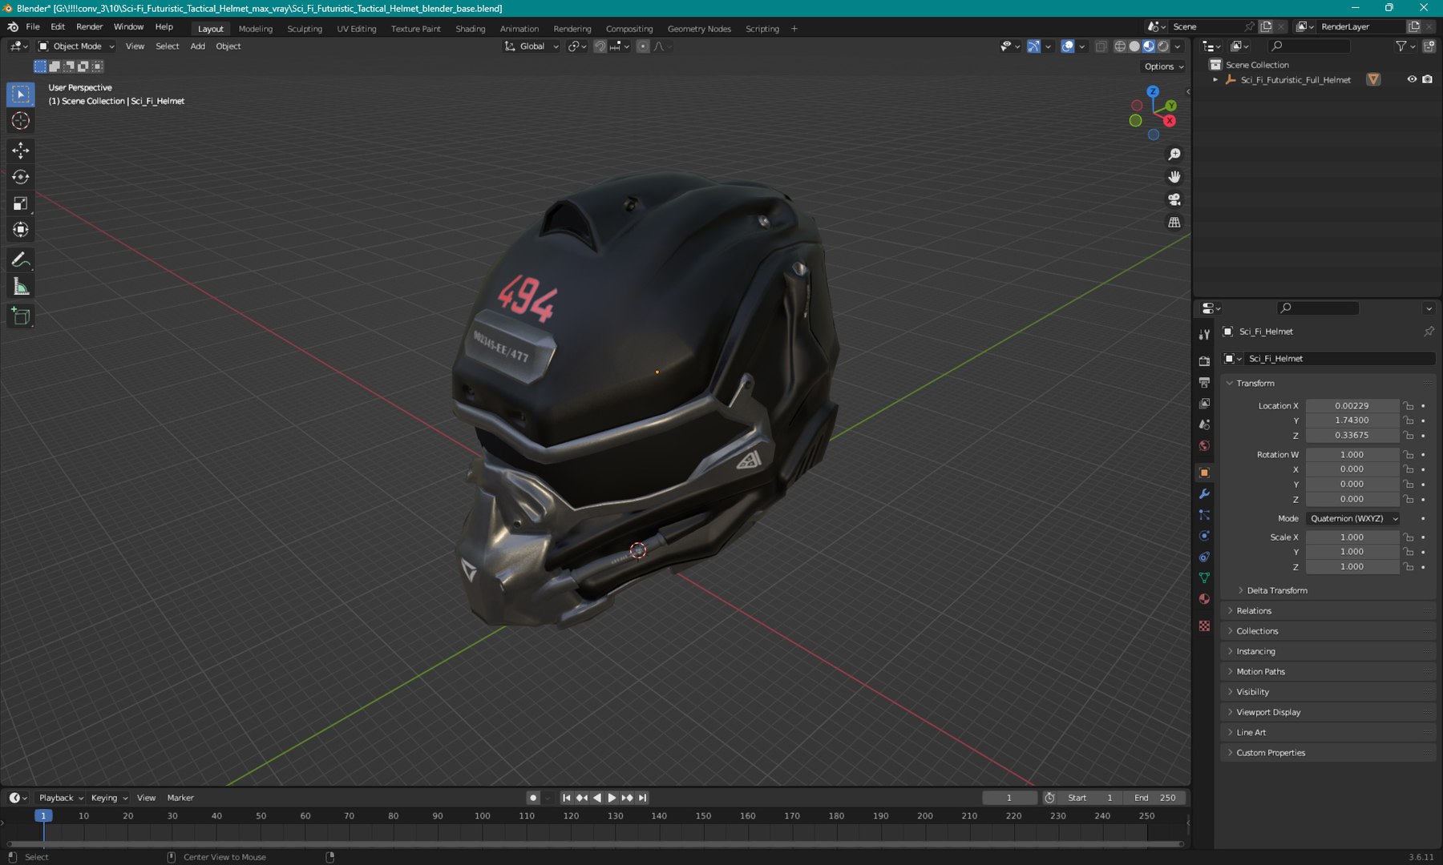Open the World properties tab
1443x865 pixels.
pos(1204,446)
